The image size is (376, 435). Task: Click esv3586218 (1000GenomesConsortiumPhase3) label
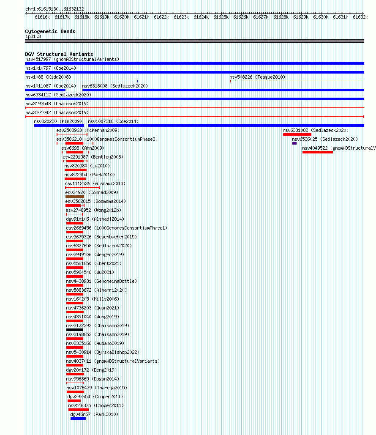(x=107, y=139)
